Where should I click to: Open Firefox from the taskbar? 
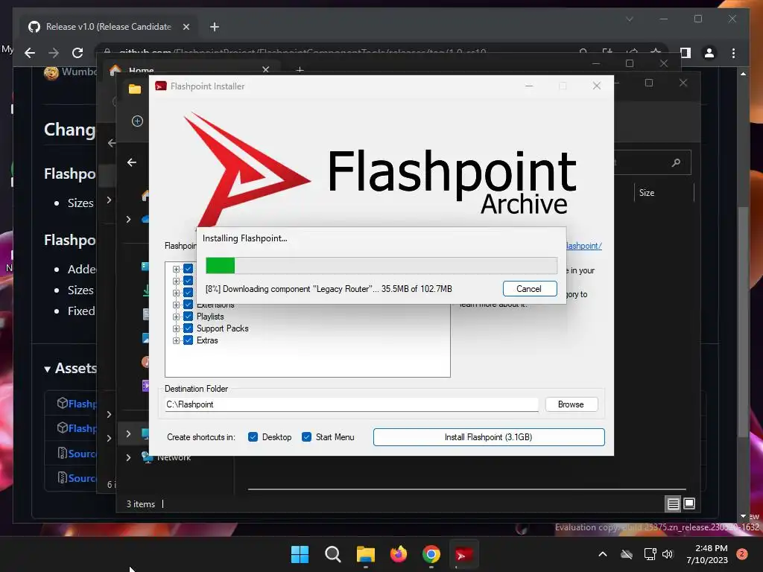pyautogui.click(x=399, y=554)
